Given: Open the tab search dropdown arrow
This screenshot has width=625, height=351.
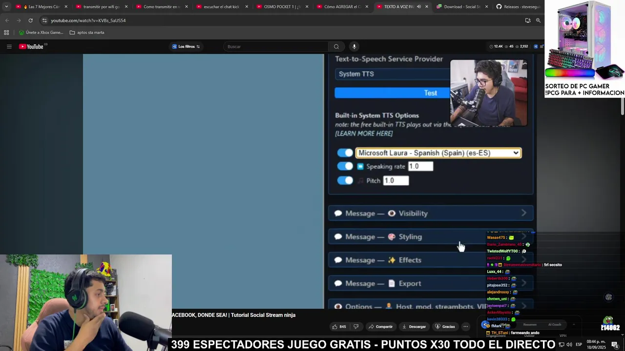Looking at the screenshot, I should [x=6, y=7].
